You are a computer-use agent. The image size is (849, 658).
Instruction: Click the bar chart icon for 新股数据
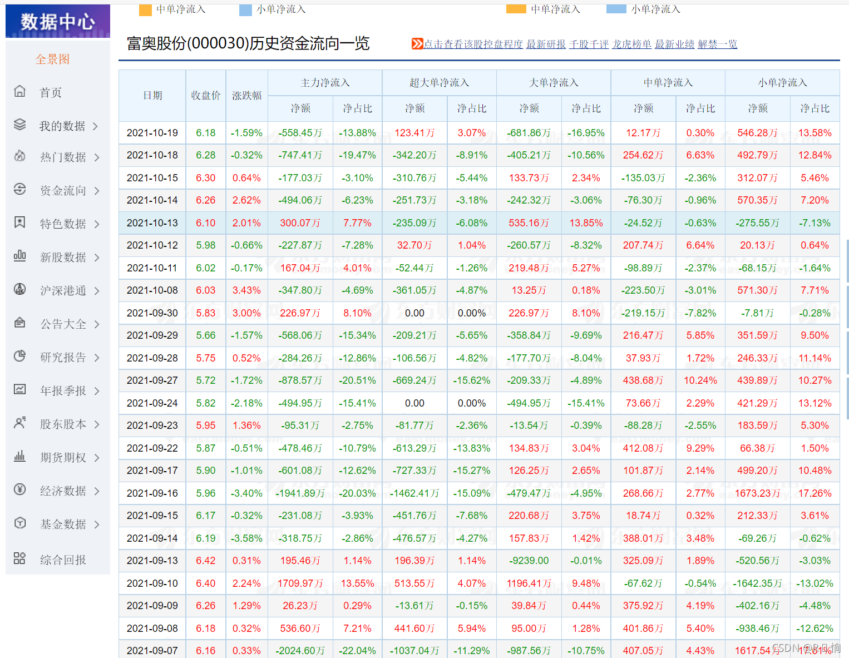[x=20, y=256]
